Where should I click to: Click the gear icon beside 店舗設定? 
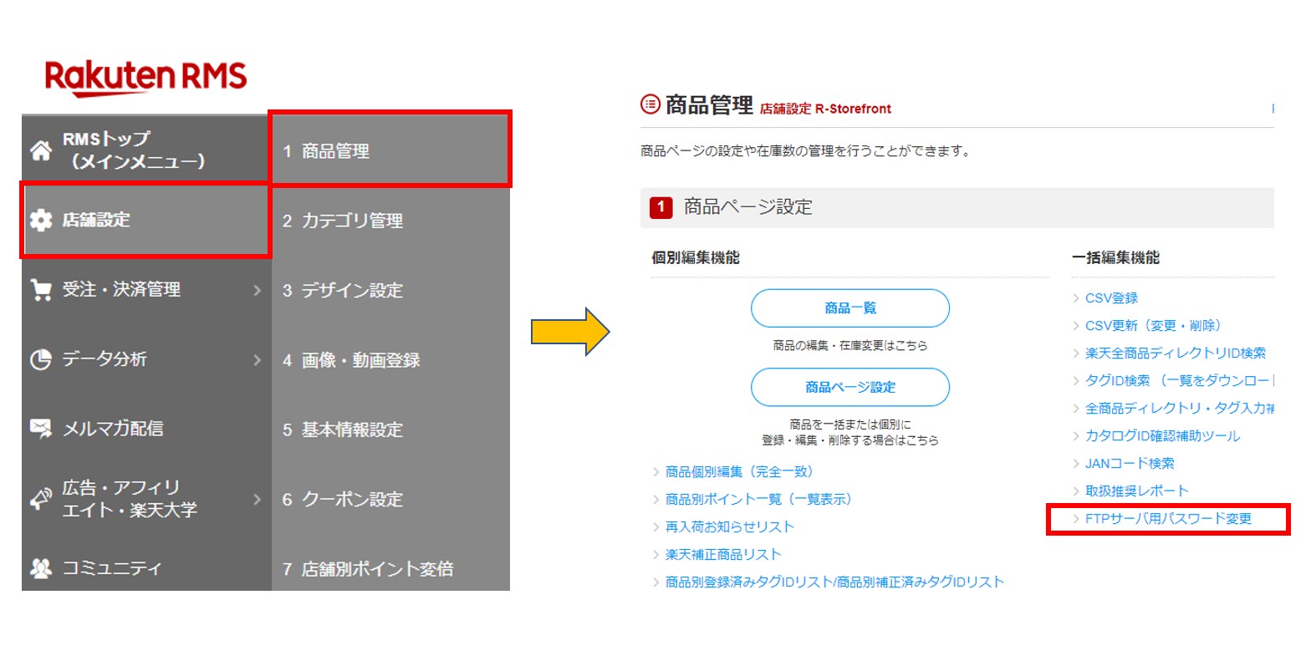(x=41, y=220)
